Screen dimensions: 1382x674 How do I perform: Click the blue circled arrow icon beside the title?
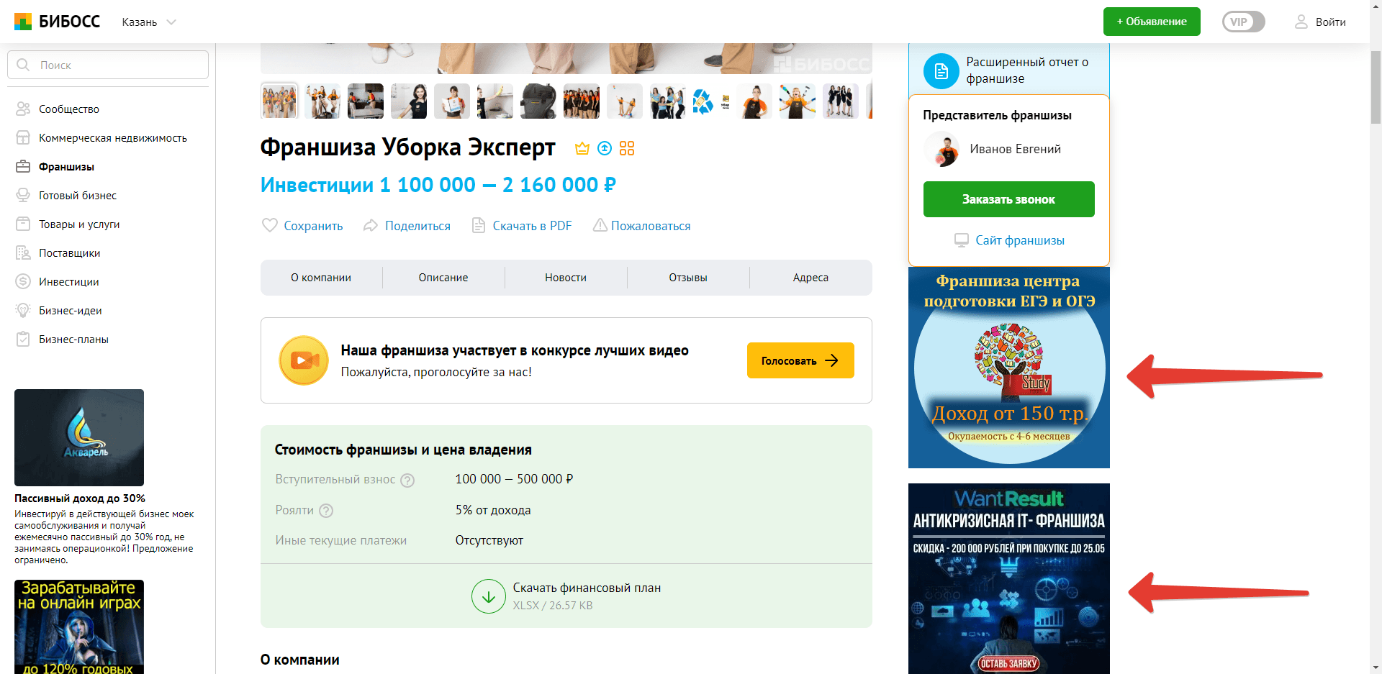[x=605, y=148]
